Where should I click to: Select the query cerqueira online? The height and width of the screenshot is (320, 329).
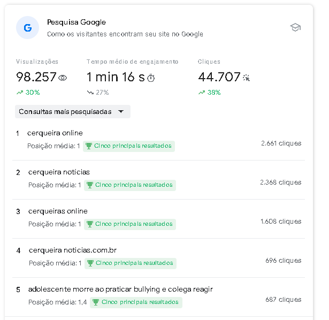(55, 133)
